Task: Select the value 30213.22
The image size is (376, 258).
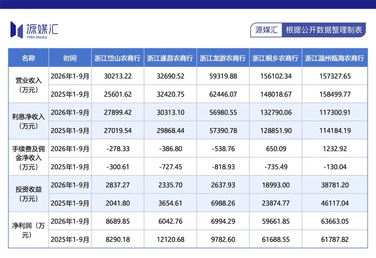Action: point(118,76)
